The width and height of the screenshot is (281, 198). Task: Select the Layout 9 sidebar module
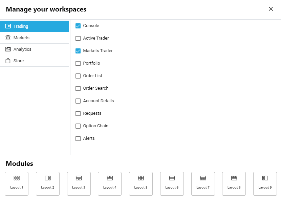265,183
